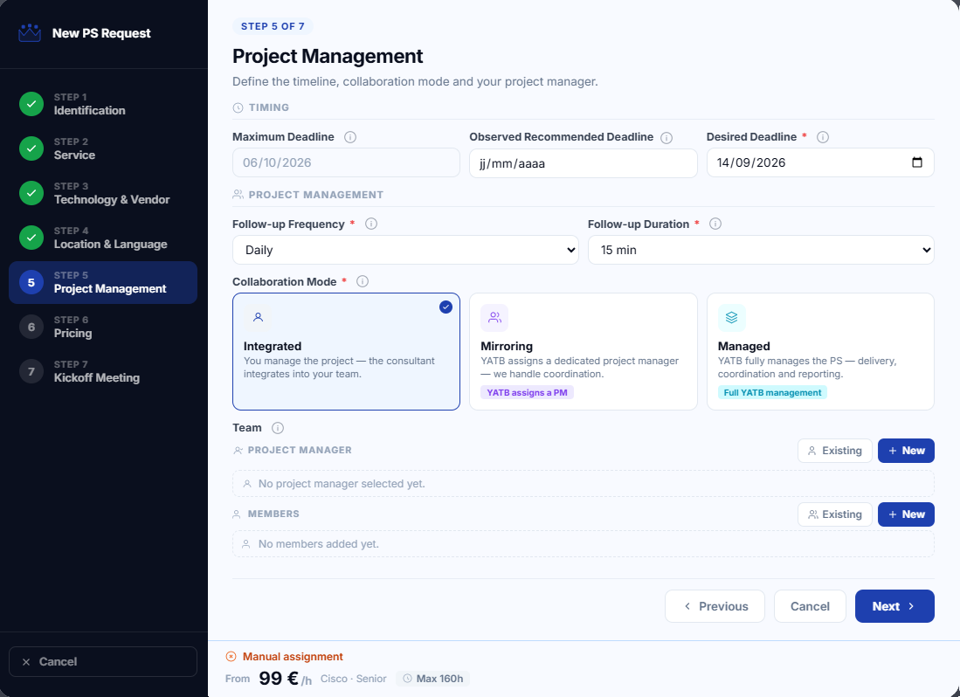The width and height of the screenshot is (960, 697).
Task: Click the people icon next to Project Management heading
Action: tap(238, 195)
